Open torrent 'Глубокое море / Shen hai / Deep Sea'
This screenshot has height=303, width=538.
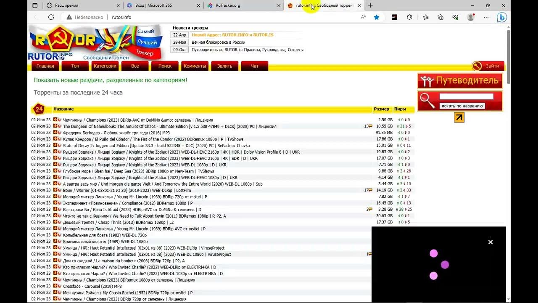click(x=138, y=171)
